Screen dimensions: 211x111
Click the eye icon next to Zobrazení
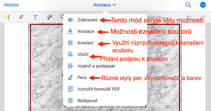(x=70, y=20)
